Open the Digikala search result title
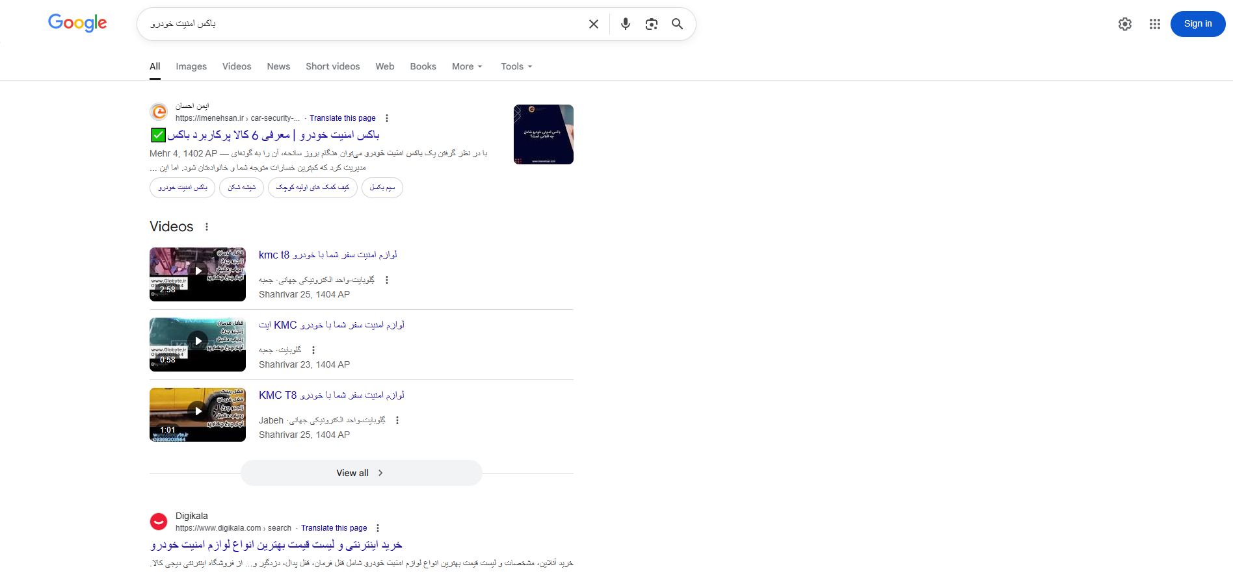Viewport: 1233px width, 582px height. pyautogui.click(x=276, y=545)
